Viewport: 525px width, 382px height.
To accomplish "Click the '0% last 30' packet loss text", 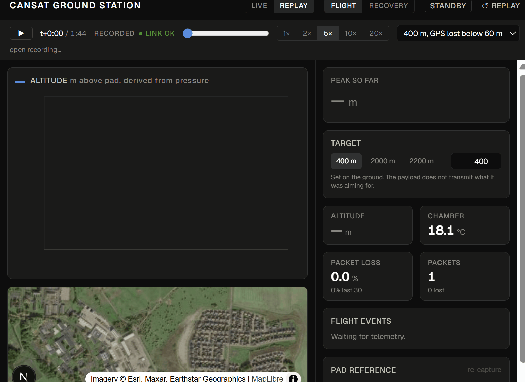I will (347, 290).
